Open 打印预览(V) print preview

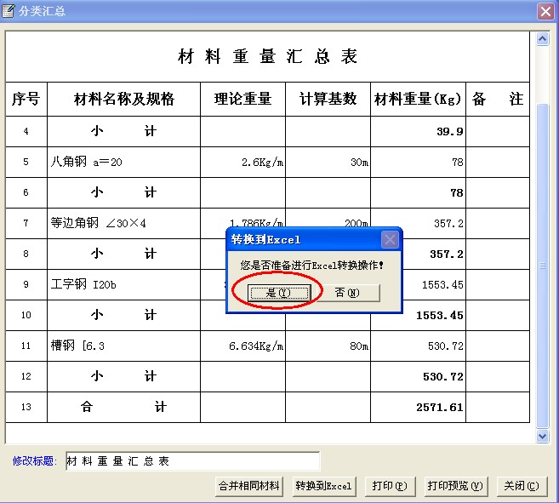coord(455,486)
